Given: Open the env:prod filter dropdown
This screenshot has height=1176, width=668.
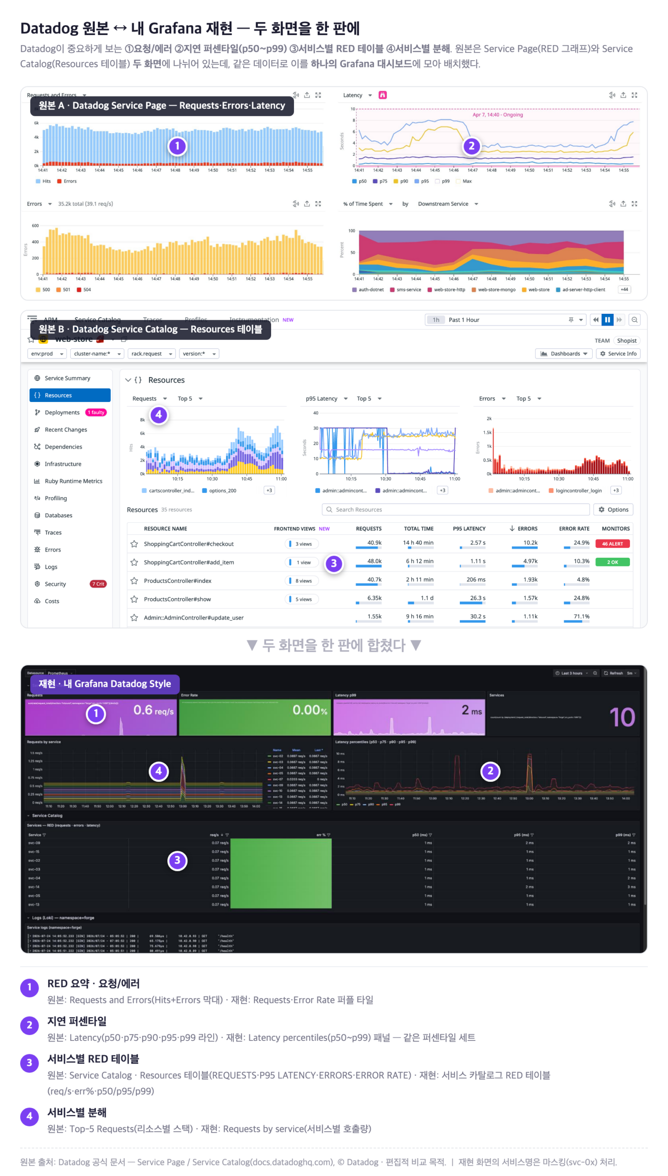Looking at the screenshot, I should pyautogui.click(x=47, y=353).
